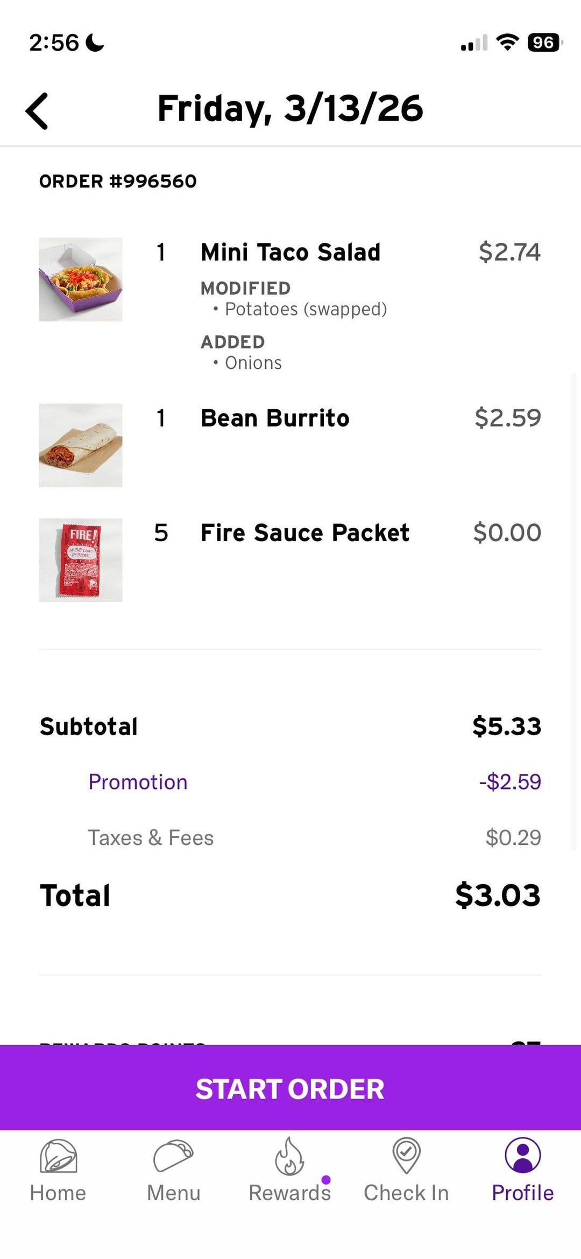Tap the back arrow icon
Viewport: 581px width, 1259px height.
pyautogui.click(x=37, y=111)
